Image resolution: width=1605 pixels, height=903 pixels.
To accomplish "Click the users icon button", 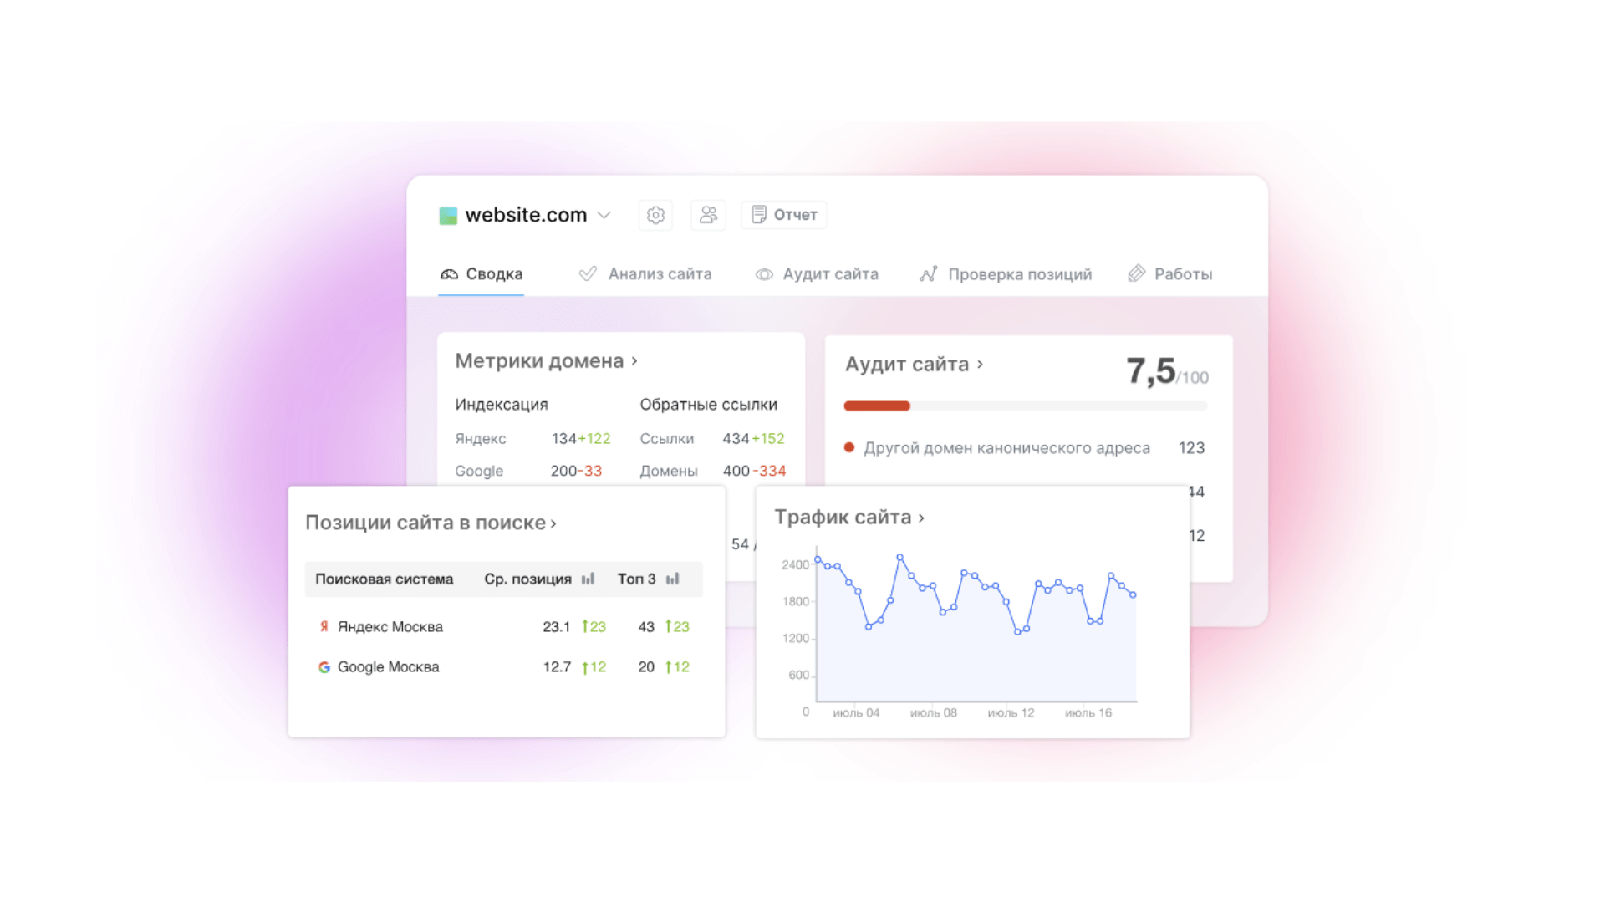I will 708,215.
